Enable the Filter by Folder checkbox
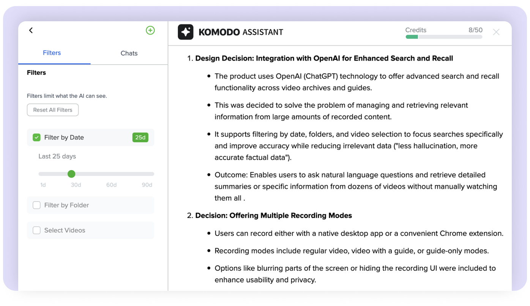Image resolution: width=530 pixels, height=306 pixels. [x=36, y=205]
